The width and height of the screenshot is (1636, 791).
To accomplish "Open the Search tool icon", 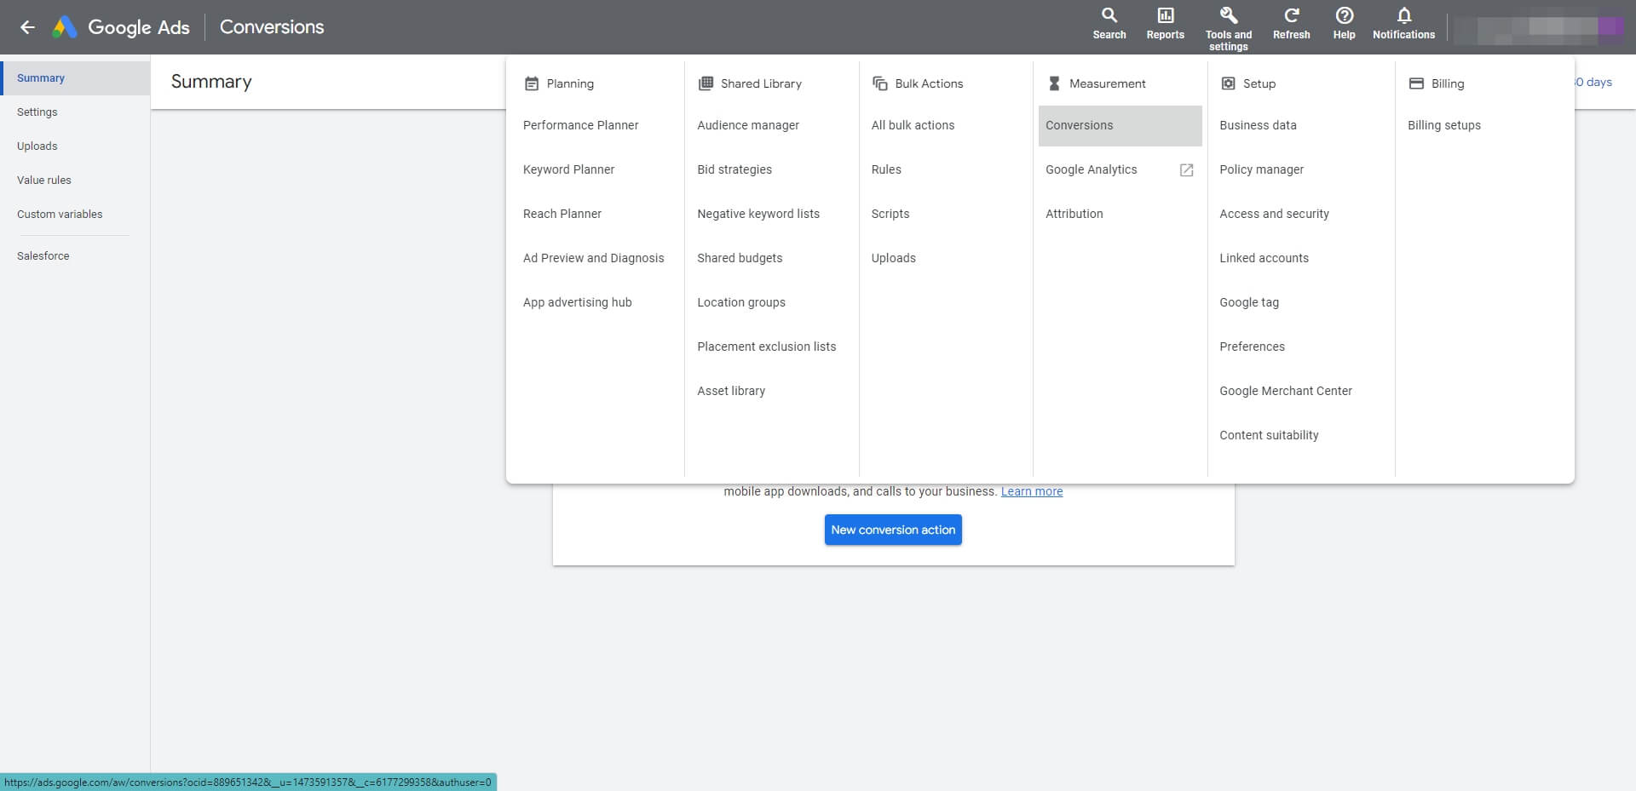I will (x=1109, y=15).
